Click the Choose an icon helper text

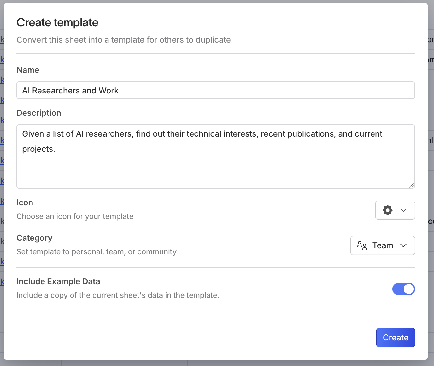pos(75,216)
